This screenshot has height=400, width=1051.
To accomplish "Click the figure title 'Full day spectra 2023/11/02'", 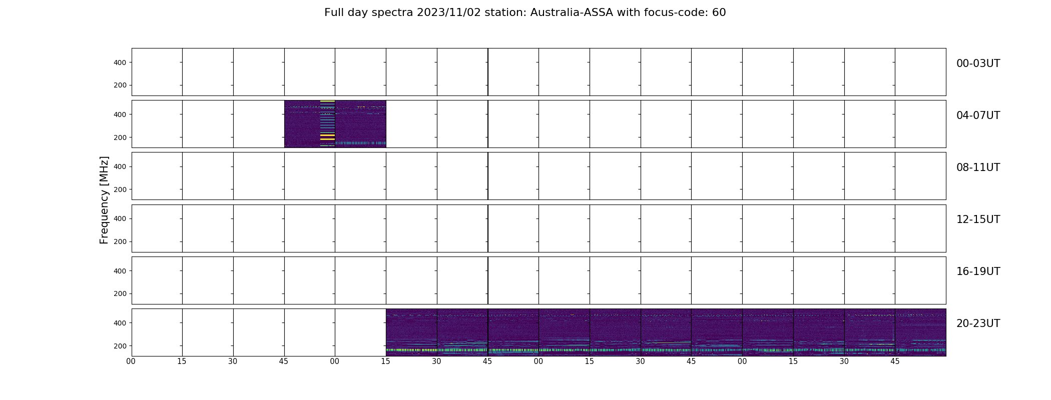I will coord(524,12).
